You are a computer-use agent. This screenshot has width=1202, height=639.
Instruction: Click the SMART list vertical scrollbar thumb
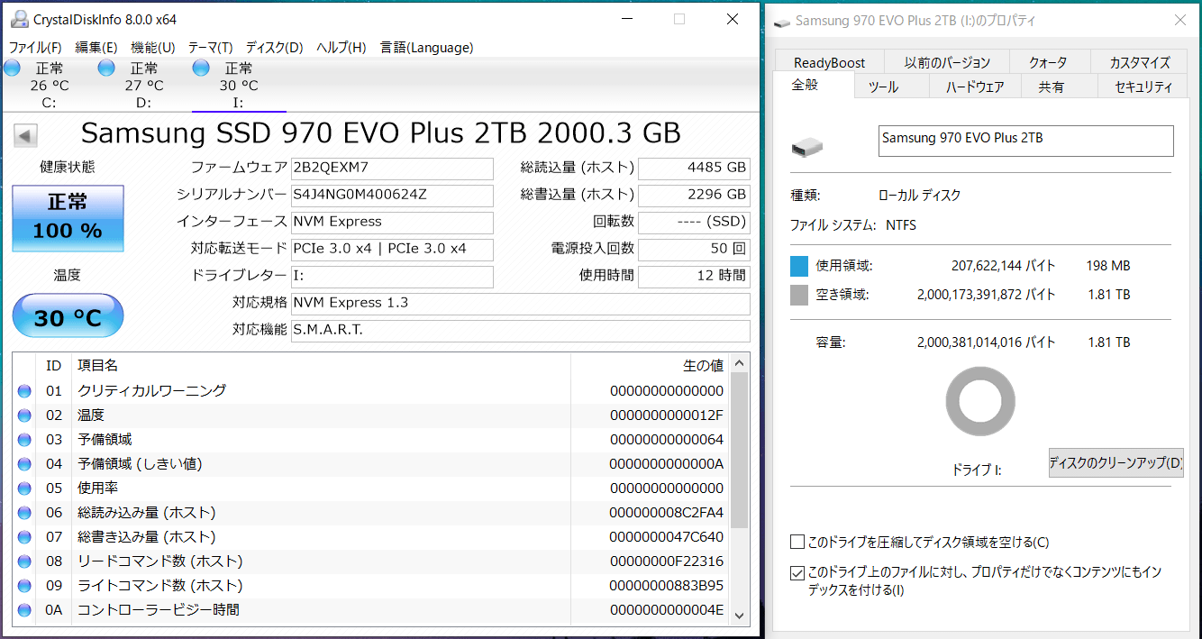[x=740, y=451]
